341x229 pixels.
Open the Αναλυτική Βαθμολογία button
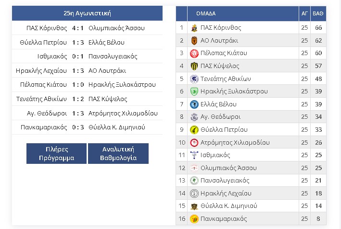click(x=118, y=153)
